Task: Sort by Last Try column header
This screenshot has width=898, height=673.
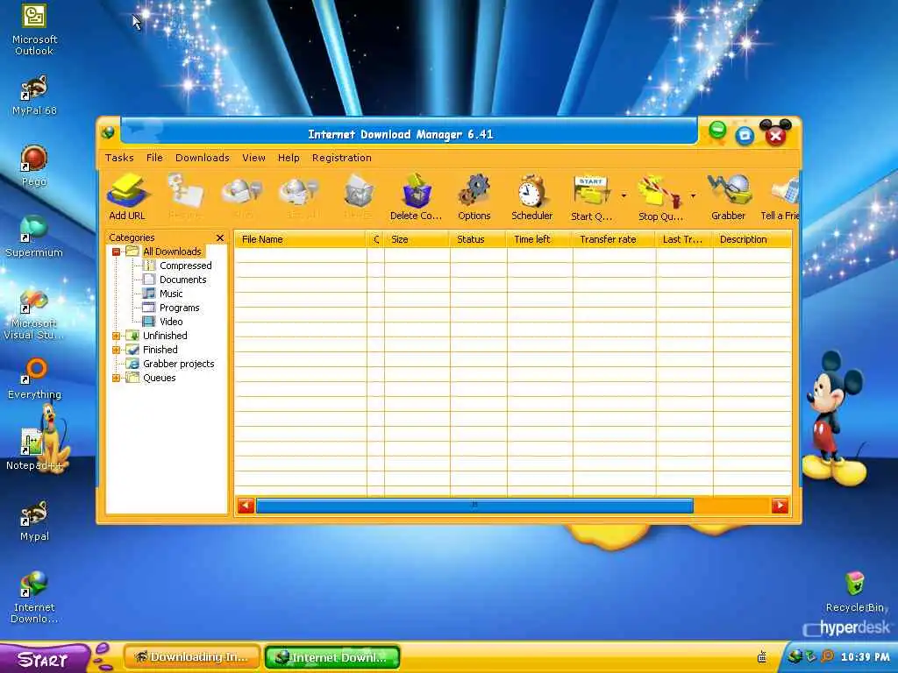Action: [684, 239]
